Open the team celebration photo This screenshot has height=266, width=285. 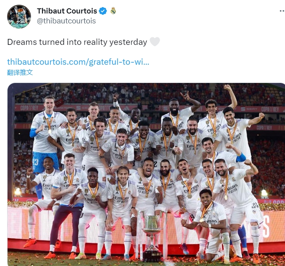point(146,175)
